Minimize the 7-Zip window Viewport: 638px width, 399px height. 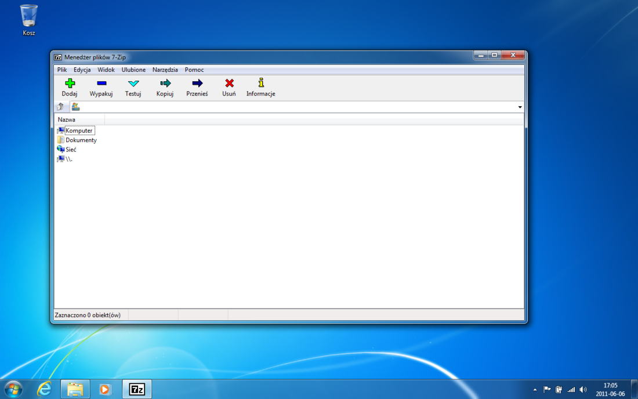pos(481,55)
